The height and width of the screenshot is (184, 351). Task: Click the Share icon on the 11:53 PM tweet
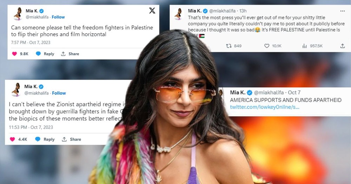tap(64, 139)
